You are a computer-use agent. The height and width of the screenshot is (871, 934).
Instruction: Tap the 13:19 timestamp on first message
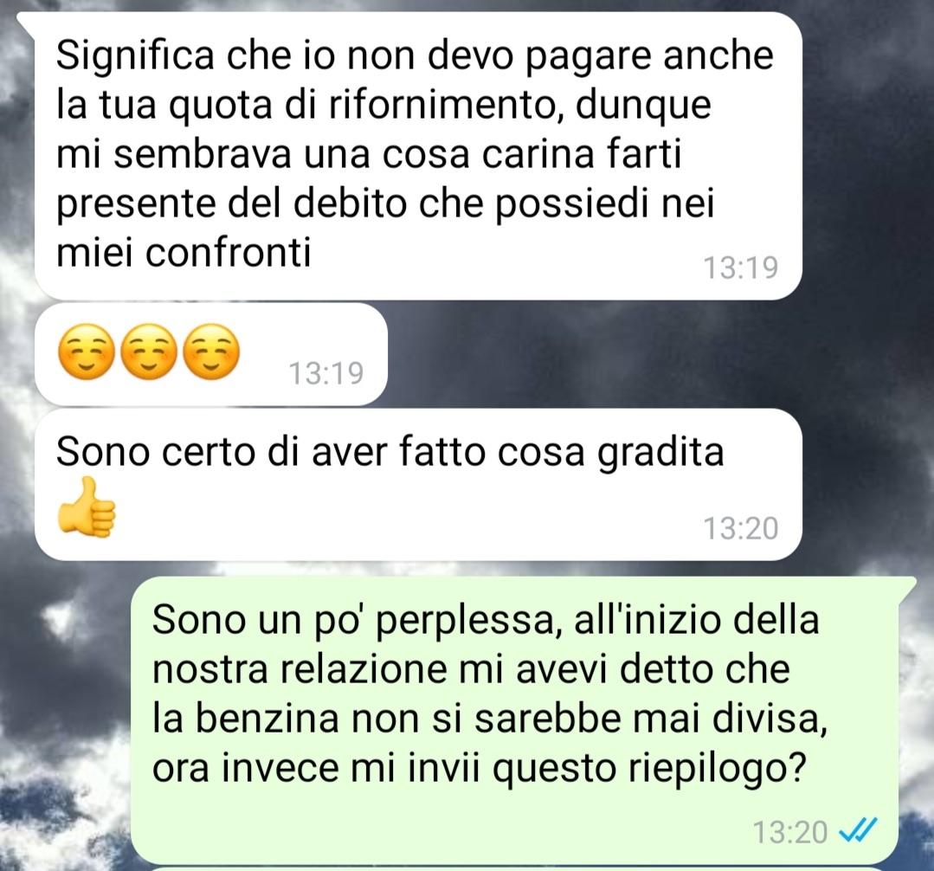pyautogui.click(x=740, y=268)
